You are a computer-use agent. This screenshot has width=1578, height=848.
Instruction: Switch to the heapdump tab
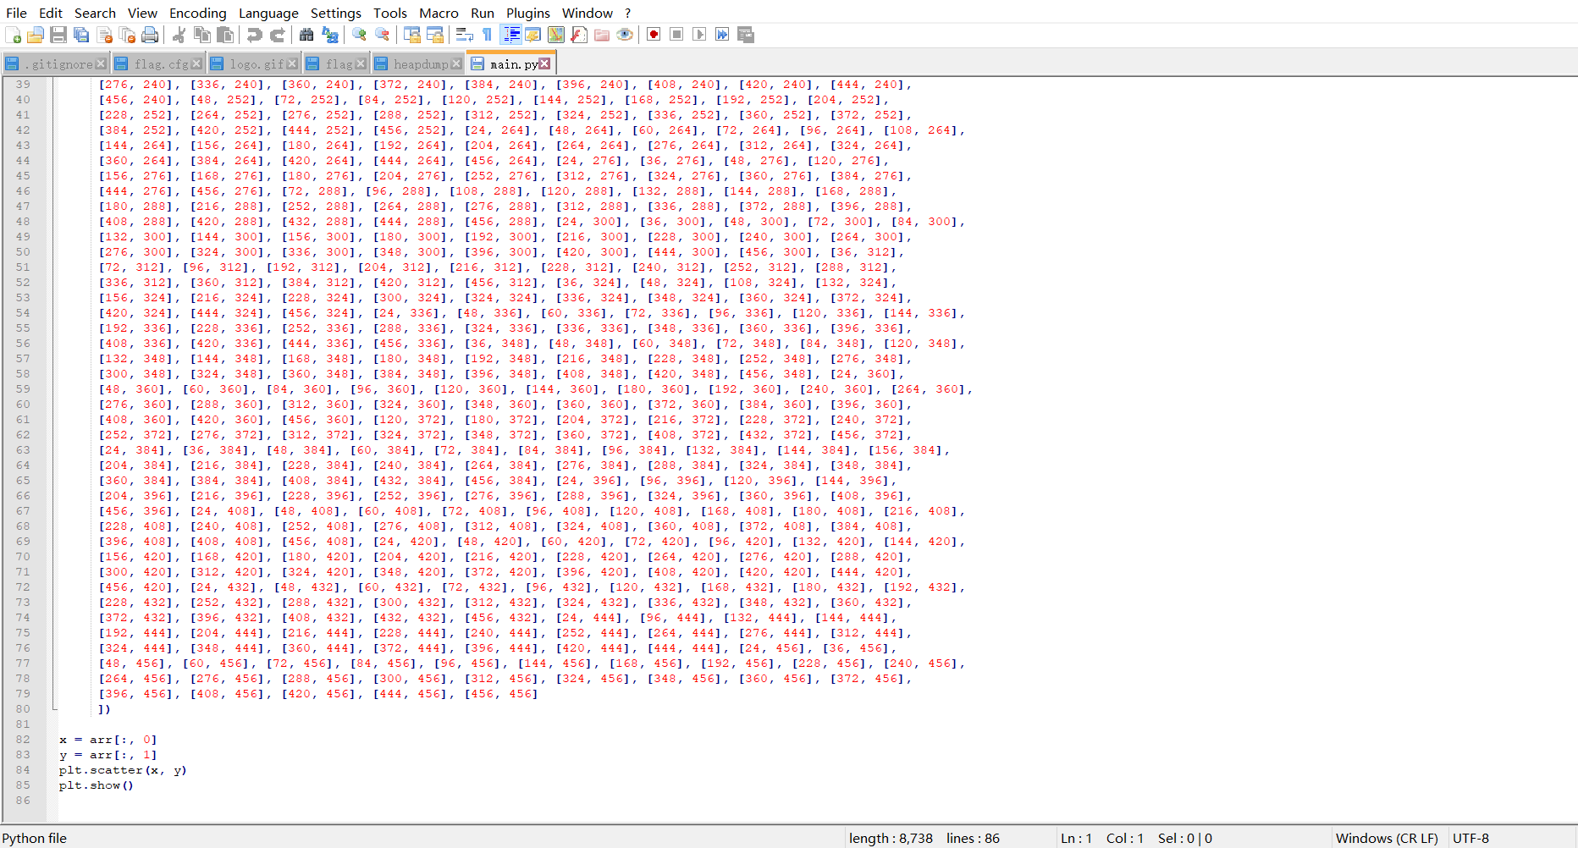coord(417,64)
